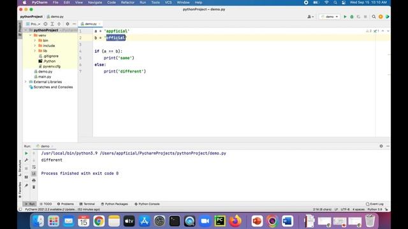Open the Run tool window button

point(29,204)
